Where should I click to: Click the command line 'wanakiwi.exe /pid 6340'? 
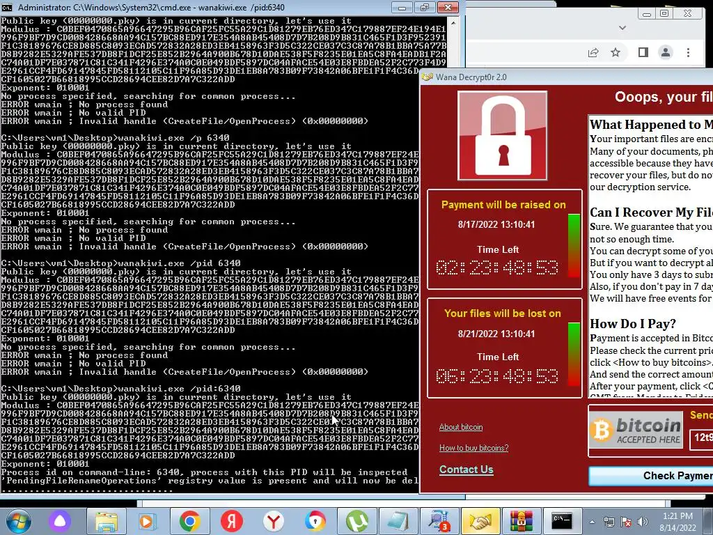tap(179, 263)
